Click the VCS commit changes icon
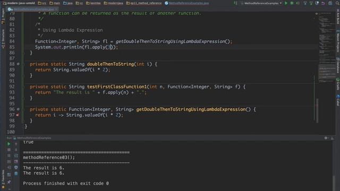The image size is (340, 191). click(x=311, y=3)
